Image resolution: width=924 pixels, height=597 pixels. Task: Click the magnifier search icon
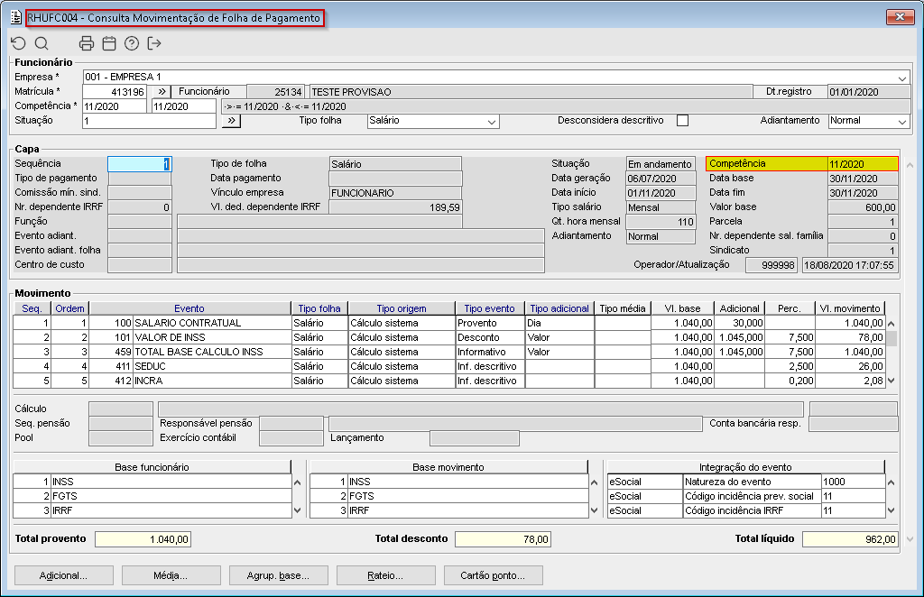(x=42, y=43)
